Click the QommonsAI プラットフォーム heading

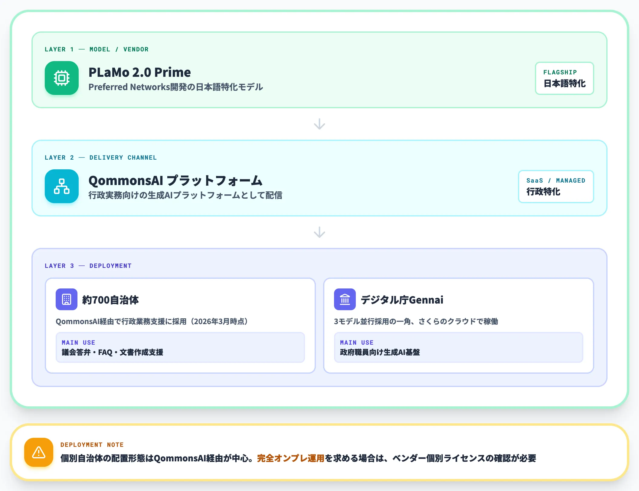[x=175, y=180]
